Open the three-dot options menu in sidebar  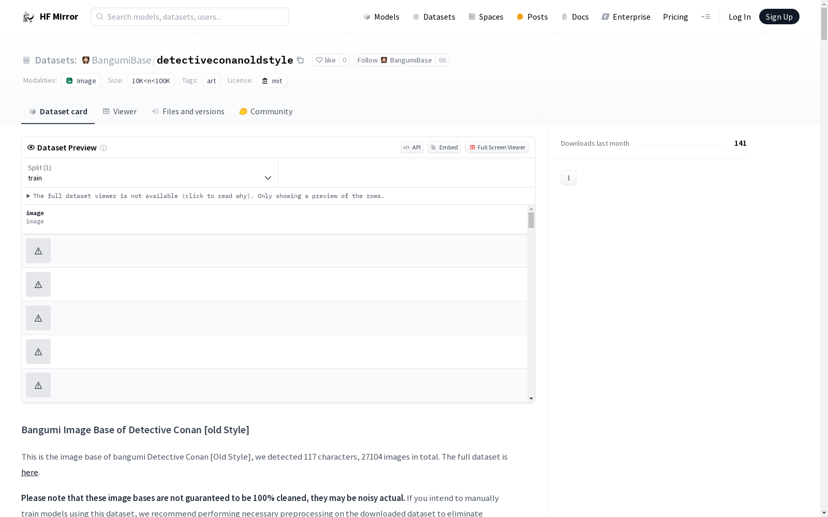point(569,178)
